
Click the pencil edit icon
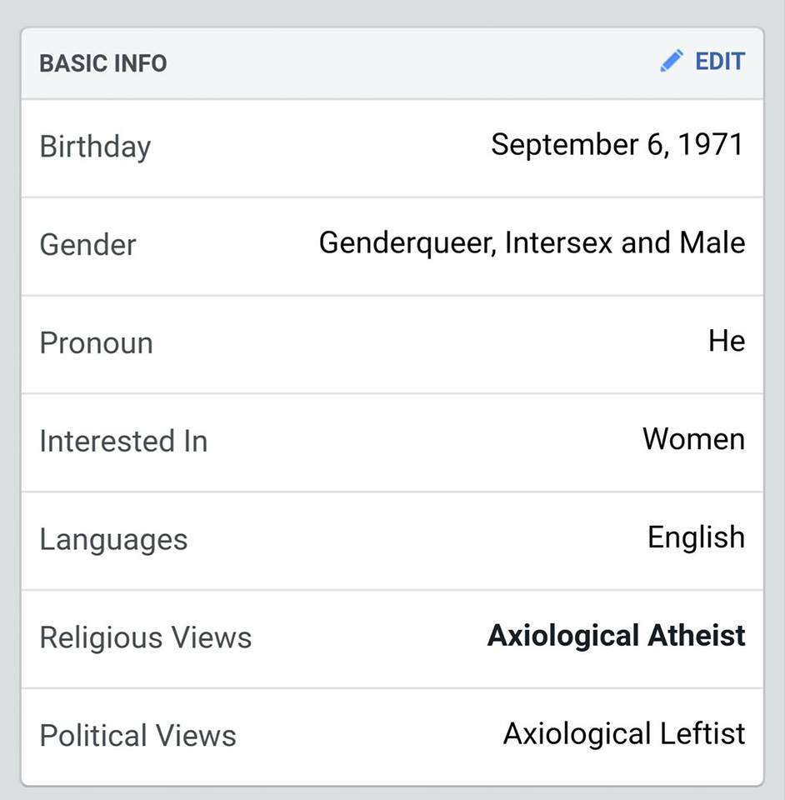click(672, 61)
